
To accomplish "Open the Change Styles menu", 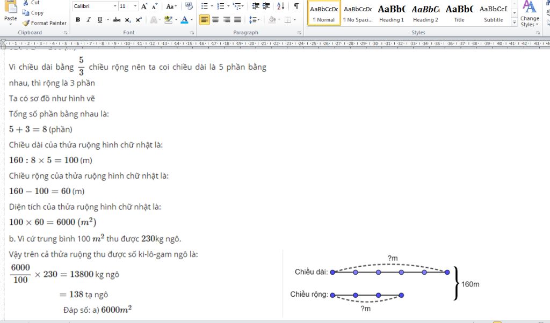I will (x=530, y=14).
